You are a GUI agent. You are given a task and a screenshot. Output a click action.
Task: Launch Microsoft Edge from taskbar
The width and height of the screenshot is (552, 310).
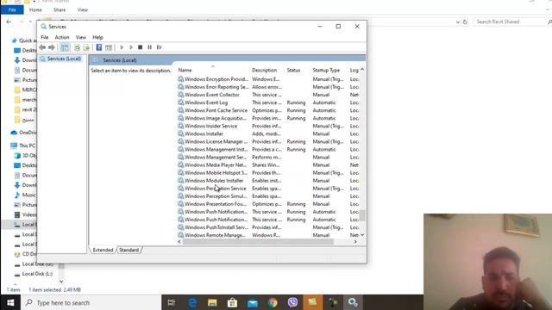(192, 302)
